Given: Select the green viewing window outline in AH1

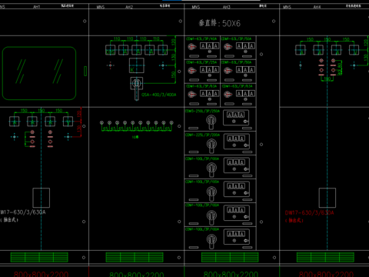Looking at the screenshot, I should pos(39,73).
